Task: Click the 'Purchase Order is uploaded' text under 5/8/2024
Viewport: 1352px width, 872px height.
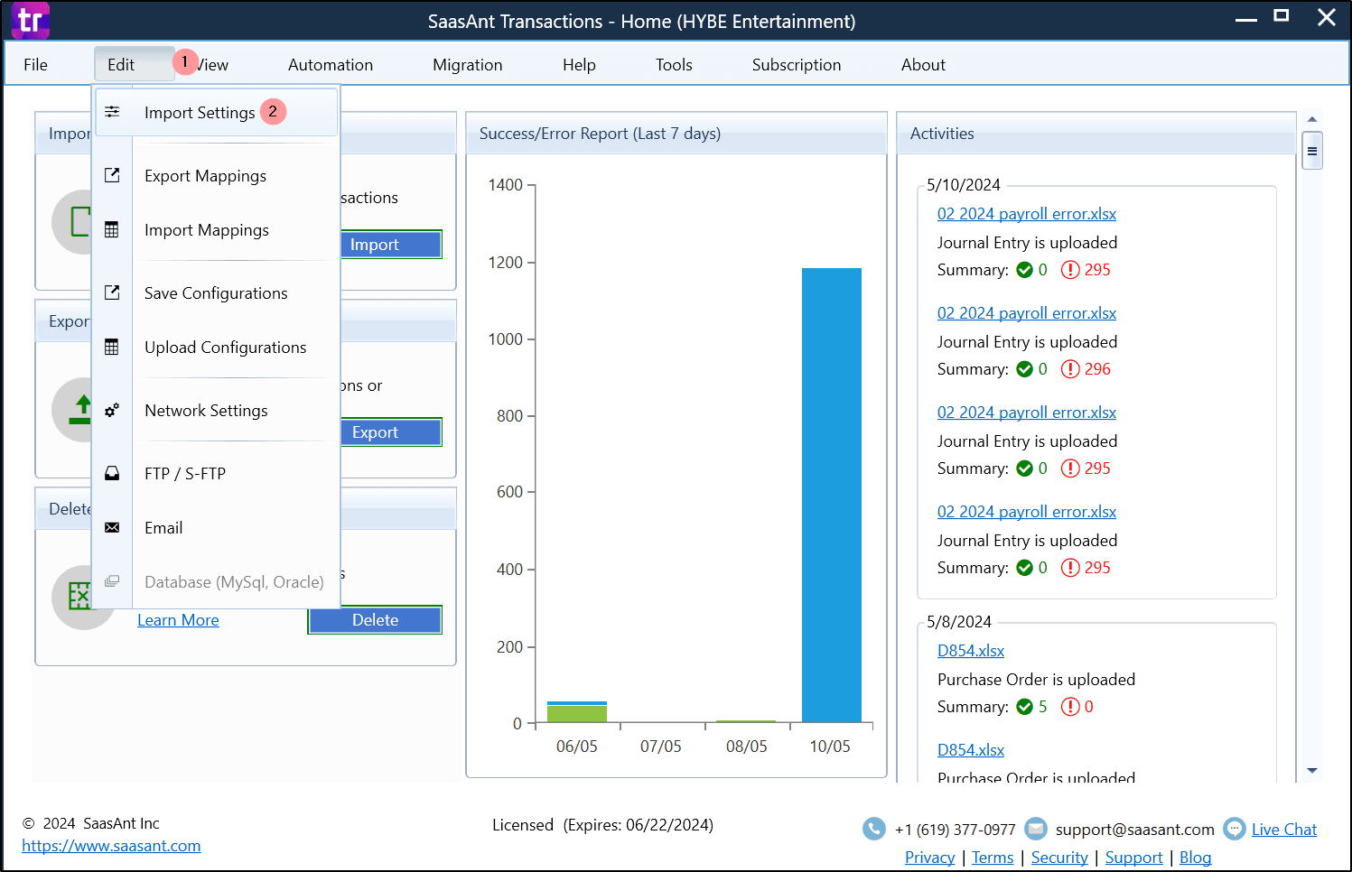Action: [1036, 679]
